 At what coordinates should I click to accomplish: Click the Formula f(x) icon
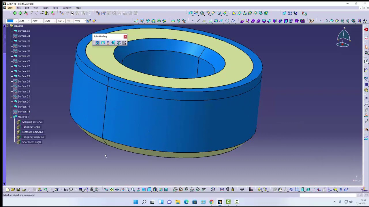coord(66,189)
